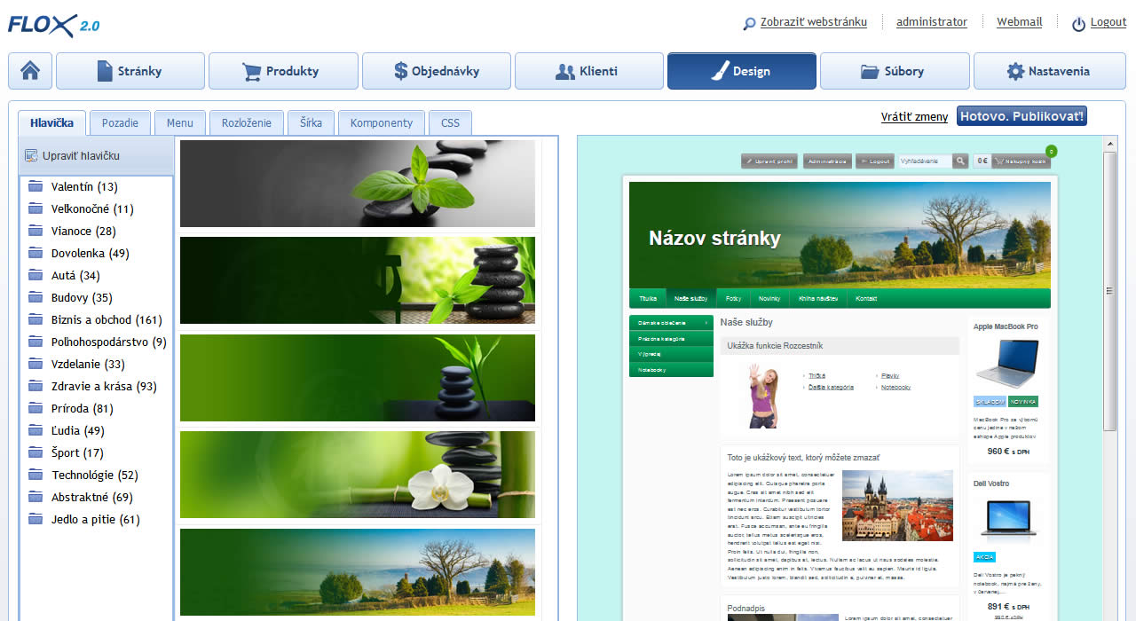Click the Vrátiť zmeny link
1136x621 pixels.
click(x=914, y=117)
